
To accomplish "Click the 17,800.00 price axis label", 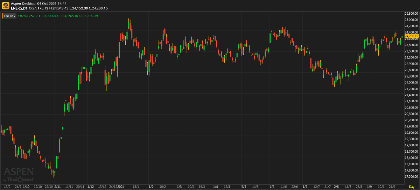I will tap(412, 170).
